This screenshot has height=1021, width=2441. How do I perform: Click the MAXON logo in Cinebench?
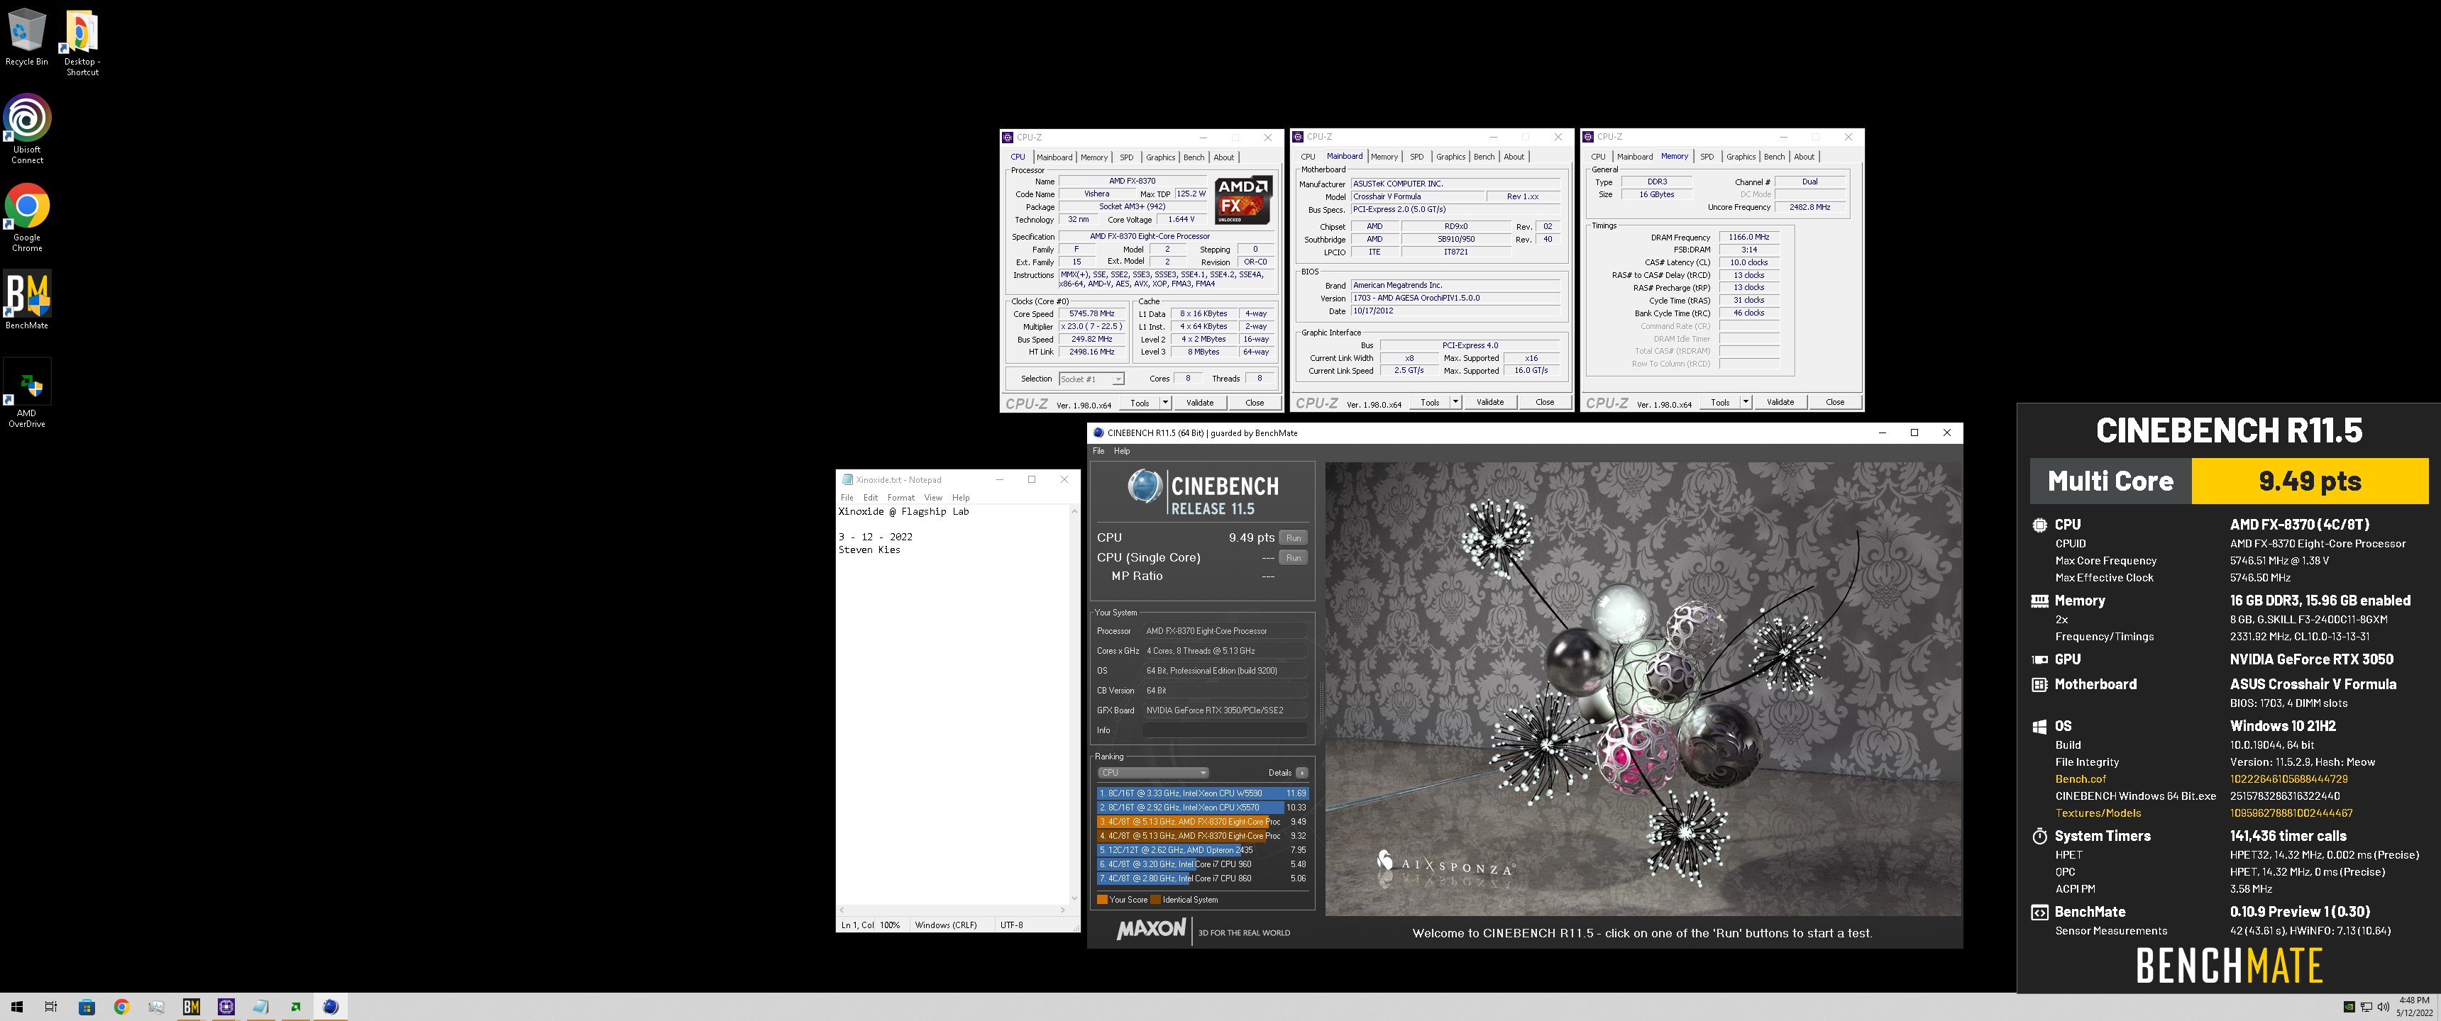pyautogui.click(x=1150, y=929)
